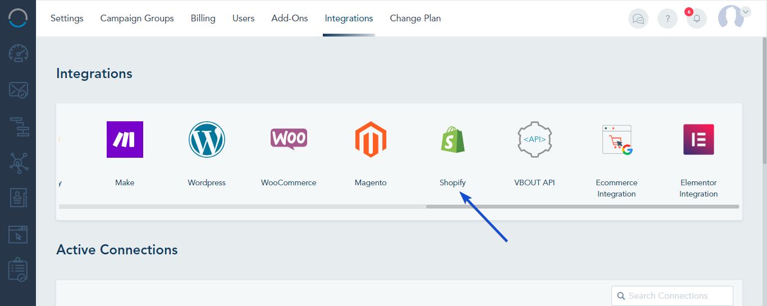Select the VBOUT API gear icon

point(535,139)
